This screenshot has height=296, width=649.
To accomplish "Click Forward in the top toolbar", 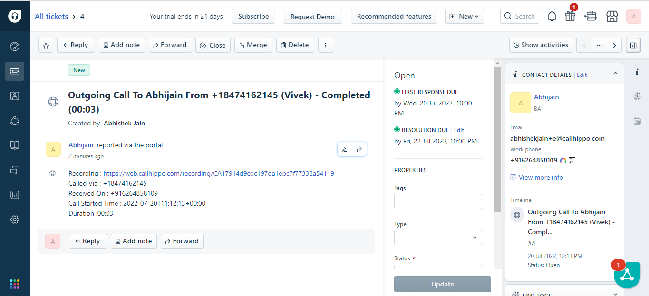I will [170, 45].
